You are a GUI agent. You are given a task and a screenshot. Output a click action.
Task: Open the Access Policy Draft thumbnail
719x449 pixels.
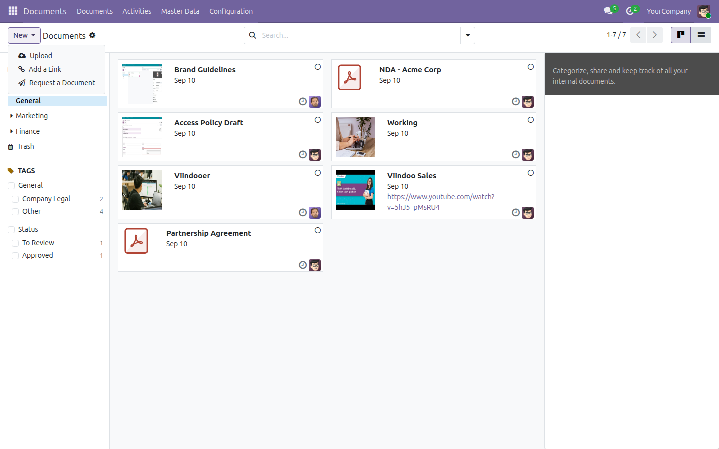(x=142, y=137)
